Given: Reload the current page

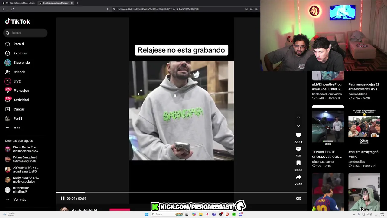Looking at the screenshot, I should (x=12, y=9).
